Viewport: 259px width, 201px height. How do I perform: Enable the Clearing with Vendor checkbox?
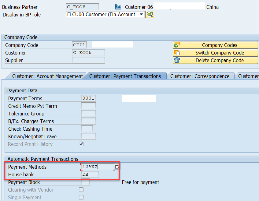click(81, 189)
